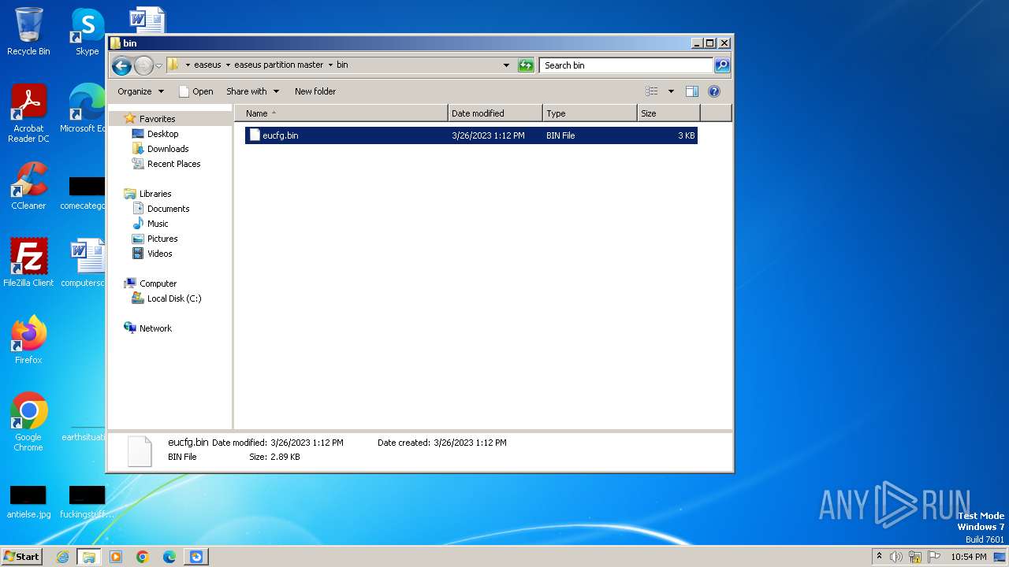Click the Action Center flag icon
The image size is (1009, 567).
pos(934,557)
